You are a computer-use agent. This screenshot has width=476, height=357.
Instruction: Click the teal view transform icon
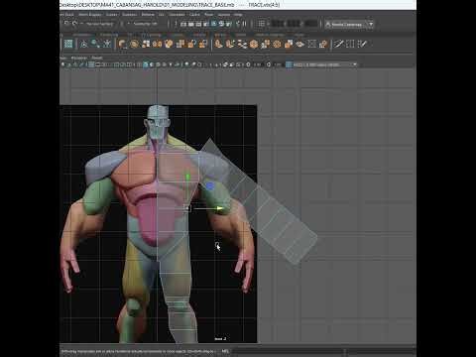coord(289,64)
